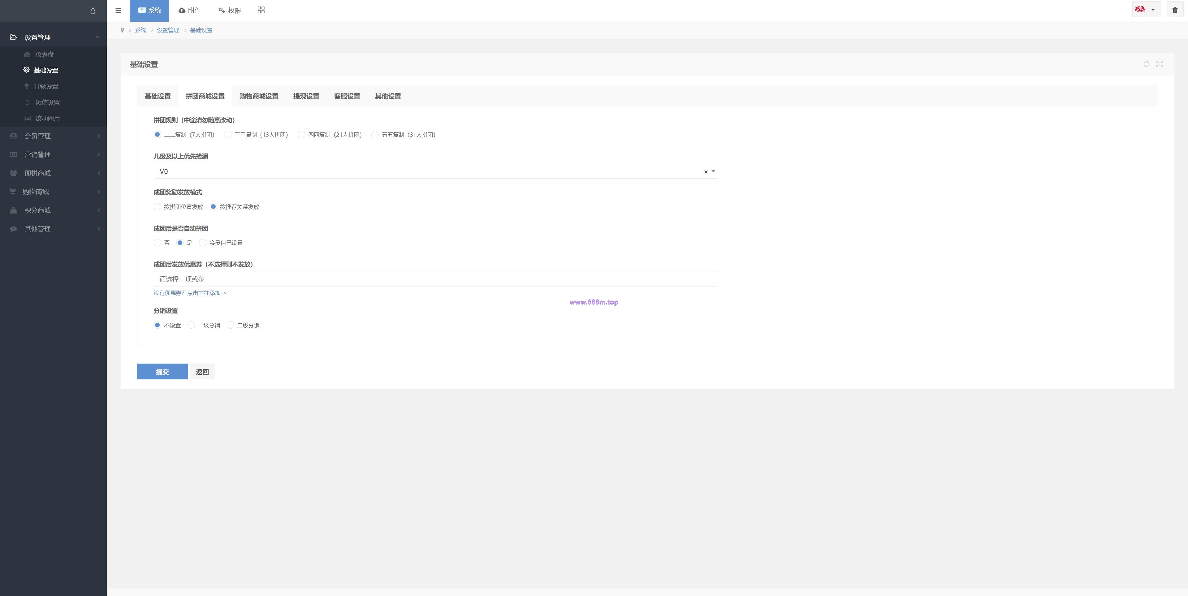The width and height of the screenshot is (1188, 596).
Task: Click the trash icon in the top bar
Action: [1175, 10]
